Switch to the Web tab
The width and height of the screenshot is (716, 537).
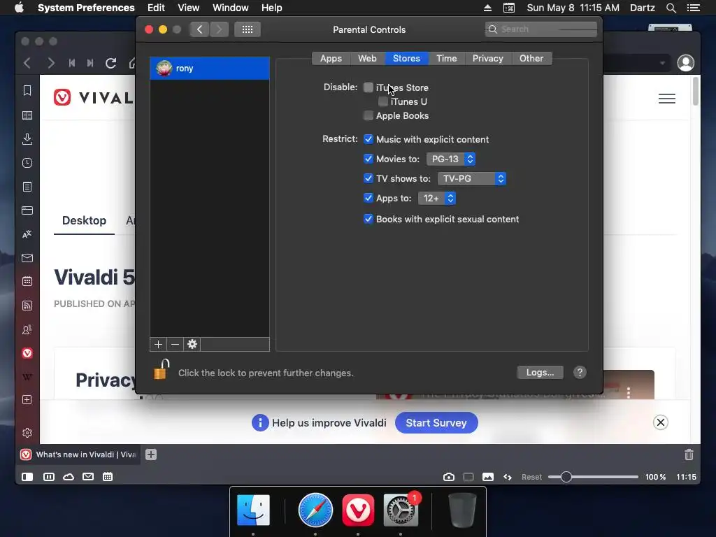[368, 59]
